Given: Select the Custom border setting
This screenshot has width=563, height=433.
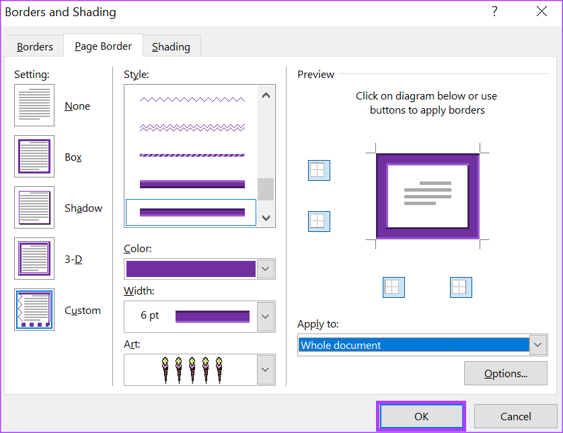Looking at the screenshot, I should pos(34,309).
